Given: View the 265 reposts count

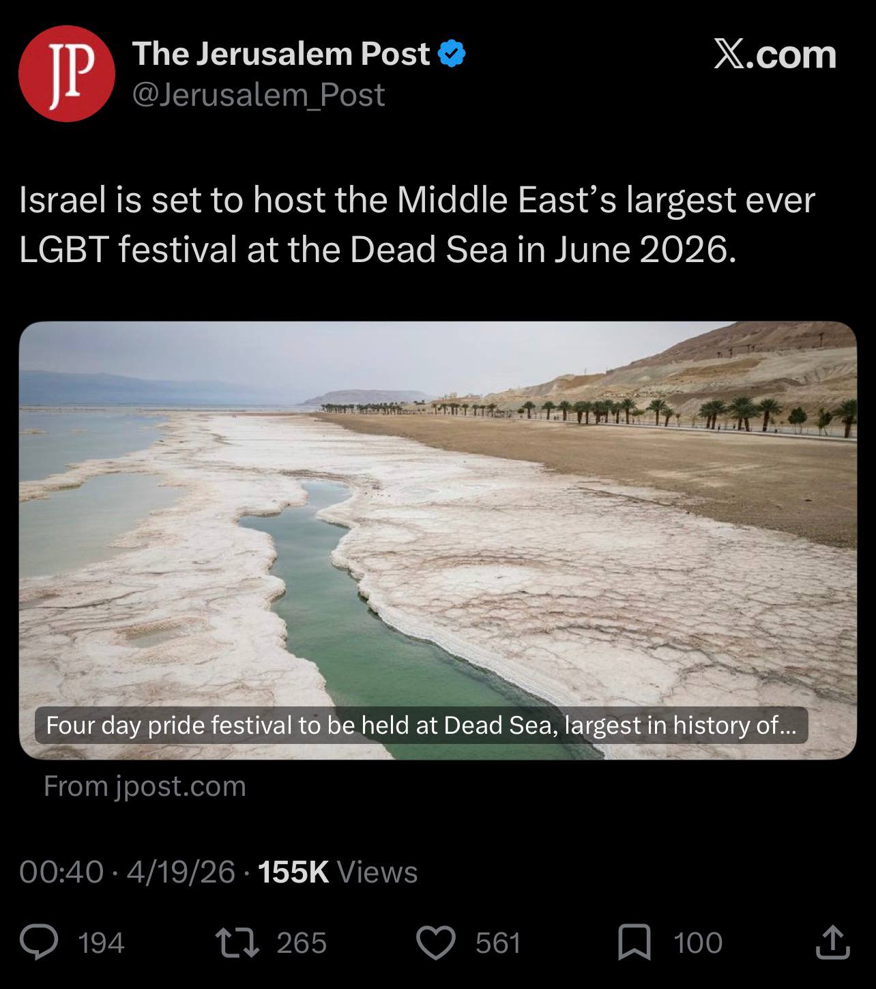Looking at the screenshot, I should click(302, 943).
